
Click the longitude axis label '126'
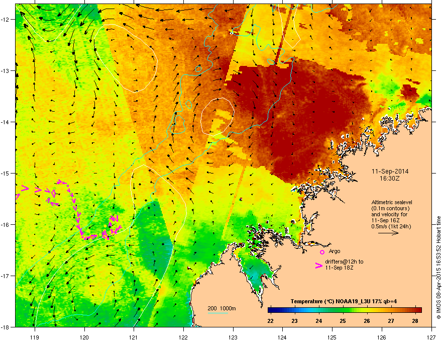click(382, 337)
